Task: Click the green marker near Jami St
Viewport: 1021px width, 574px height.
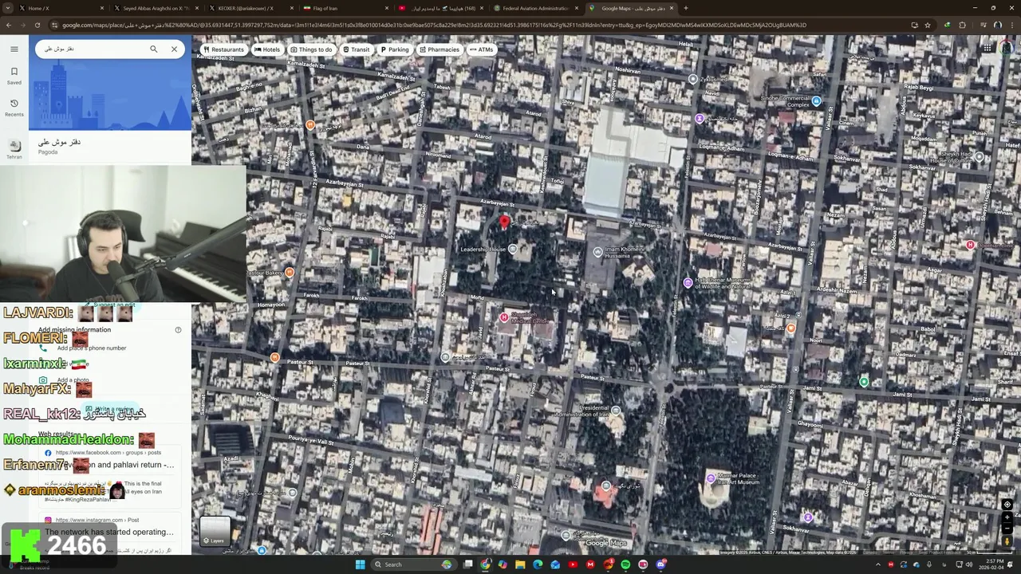Action: click(864, 383)
